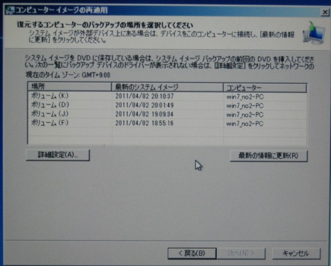Sort by 場所 column header
The width and height of the screenshot is (331, 266).
tap(70, 87)
